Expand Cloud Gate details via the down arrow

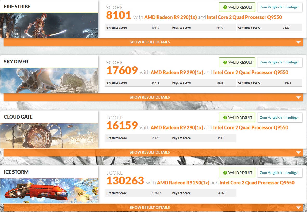tap(298, 152)
